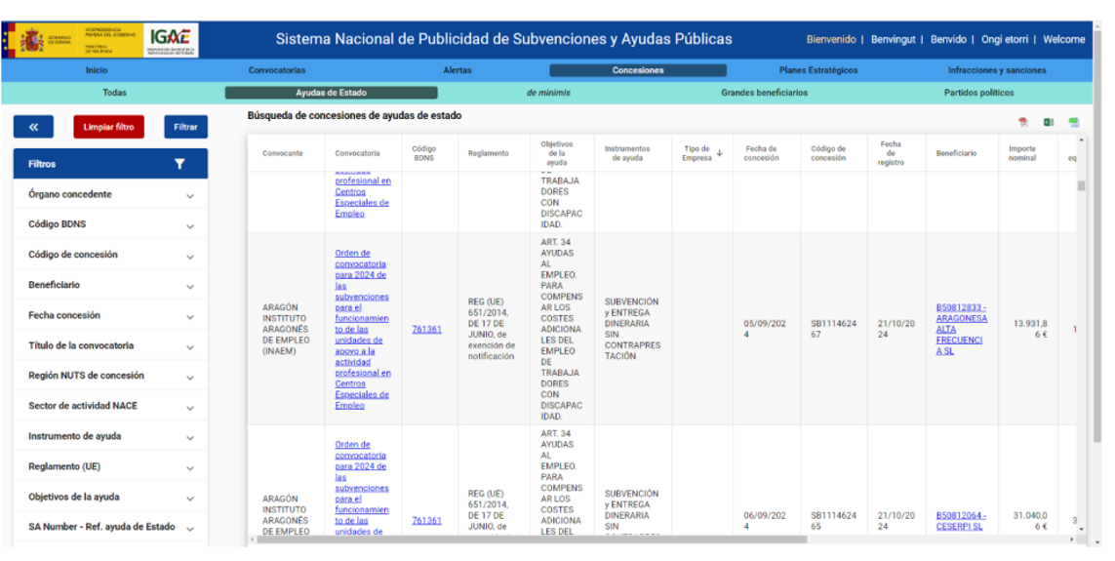This screenshot has height=561, width=1115.
Task: Switch language to Benvido (Galician)
Action: click(948, 40)
